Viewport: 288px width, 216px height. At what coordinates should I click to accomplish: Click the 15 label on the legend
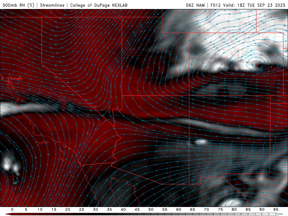point(54,210)
